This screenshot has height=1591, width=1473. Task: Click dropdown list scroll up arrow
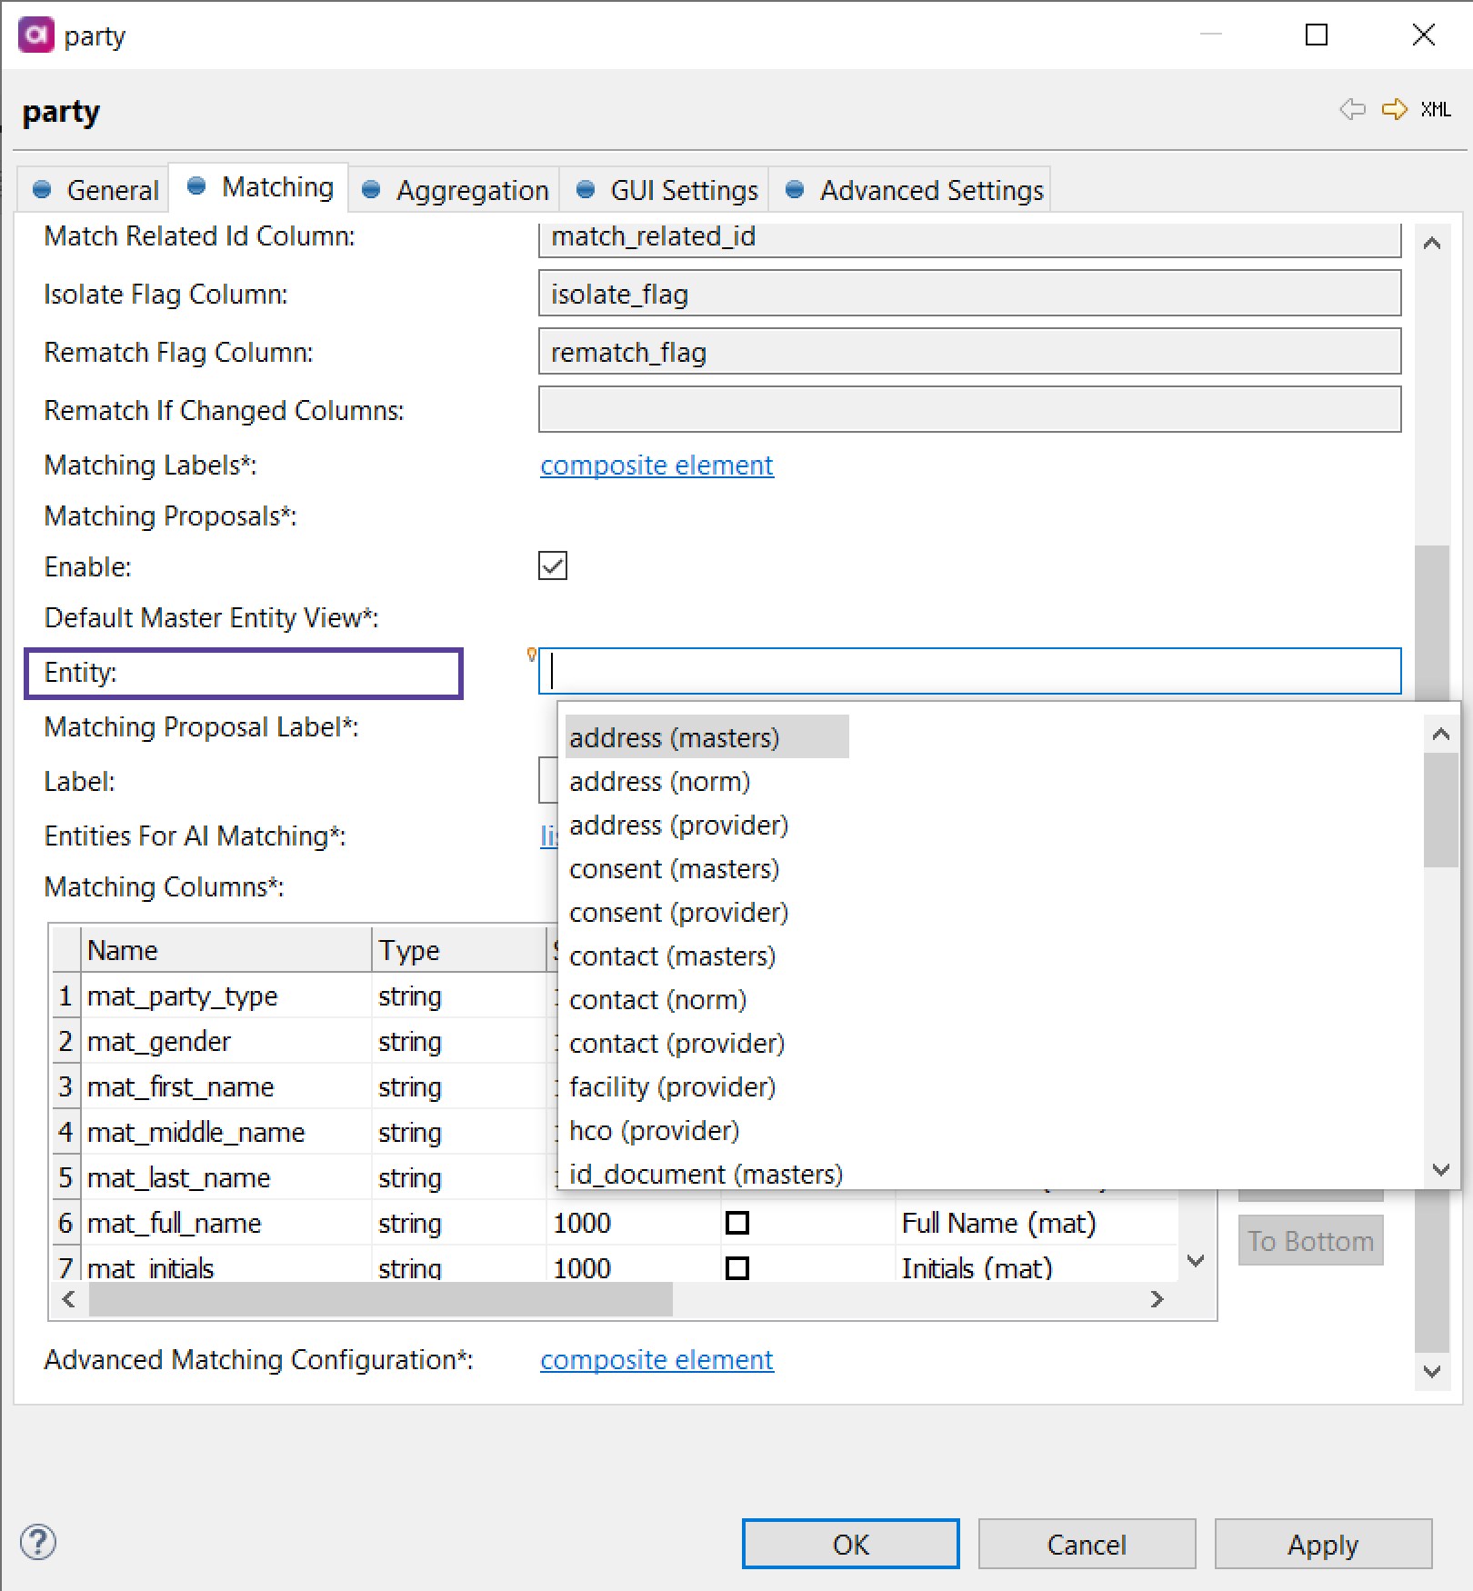(1441, 733)
